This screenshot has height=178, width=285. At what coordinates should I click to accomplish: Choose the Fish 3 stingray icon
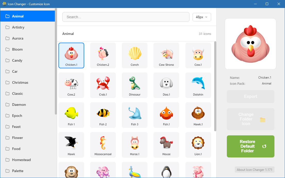[x=135, y=115]
